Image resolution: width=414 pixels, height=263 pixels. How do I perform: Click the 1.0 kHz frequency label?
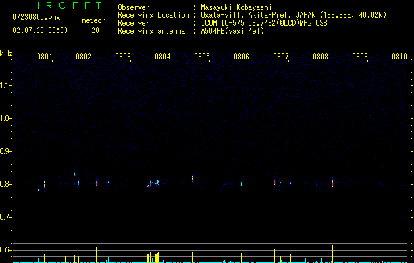point(5,118)
